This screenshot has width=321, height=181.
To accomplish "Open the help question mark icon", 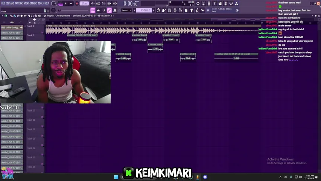I will [x=215, y=3].
